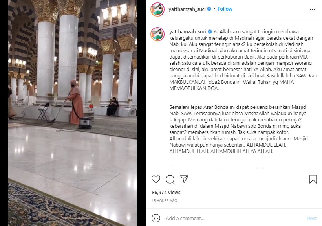This screenshot has height=226, width=322.
Task: Click the Post comment button
Action: tap(312, 218)
